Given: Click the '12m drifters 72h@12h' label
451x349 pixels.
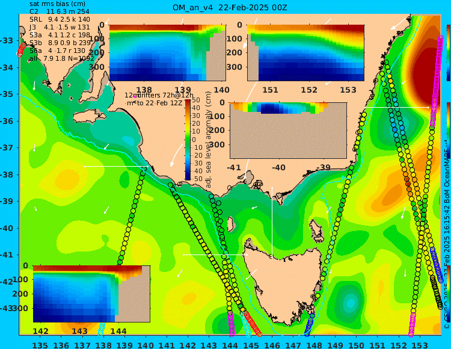Looking at the screenshot, I should coord(159,95).
